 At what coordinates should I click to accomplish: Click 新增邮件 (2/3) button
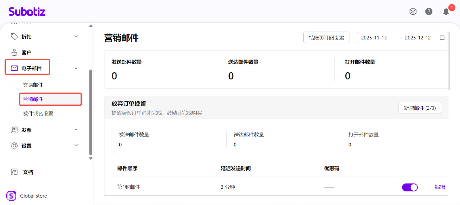click(x=419, y=108)
